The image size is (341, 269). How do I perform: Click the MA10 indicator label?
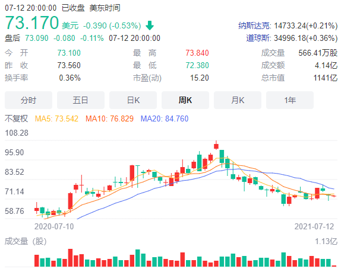coord(109,119)
